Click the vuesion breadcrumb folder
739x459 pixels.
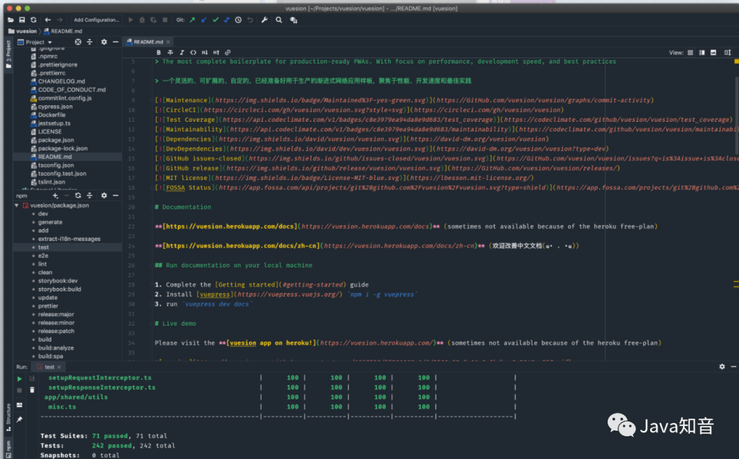pyautogui.click(x=22, y=31)
